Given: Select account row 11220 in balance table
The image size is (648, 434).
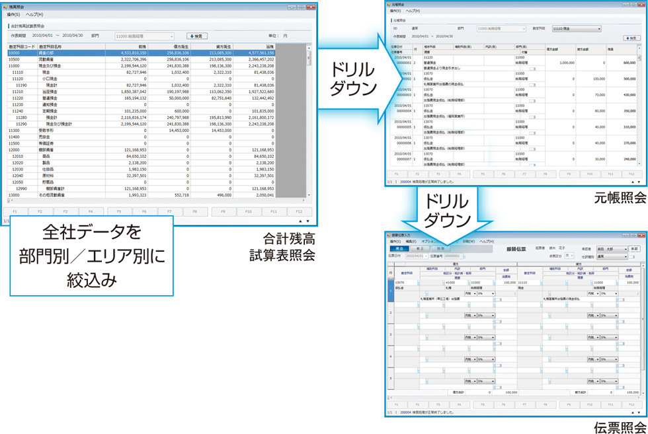Looking at the screenshot, I should click(x=142, y=98).
